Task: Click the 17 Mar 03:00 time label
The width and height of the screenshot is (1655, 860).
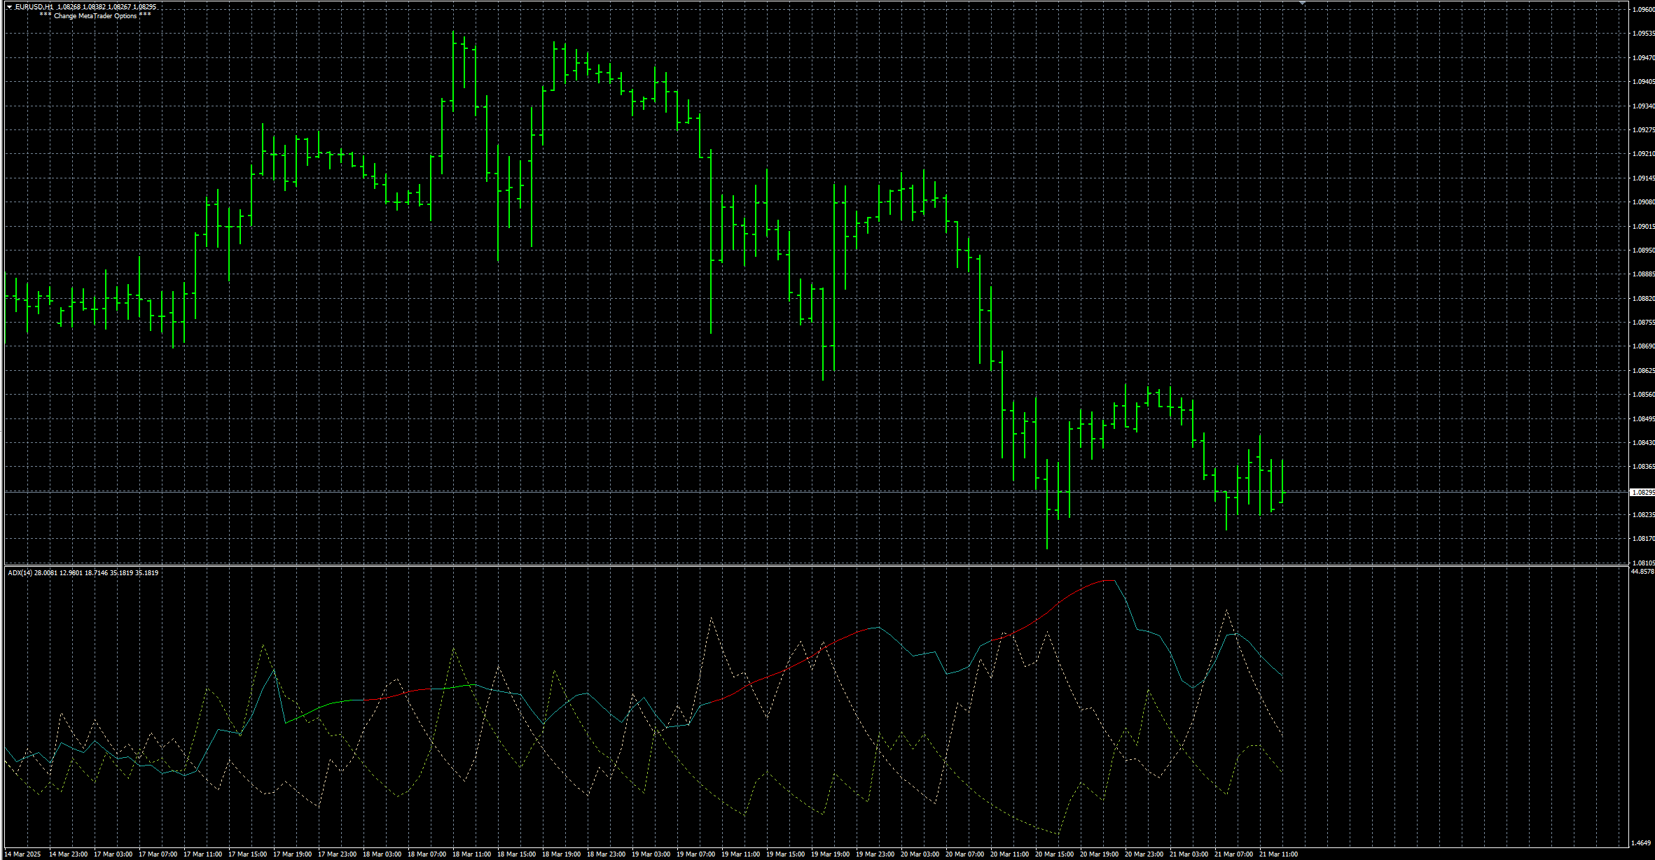Action: [113, 854]
